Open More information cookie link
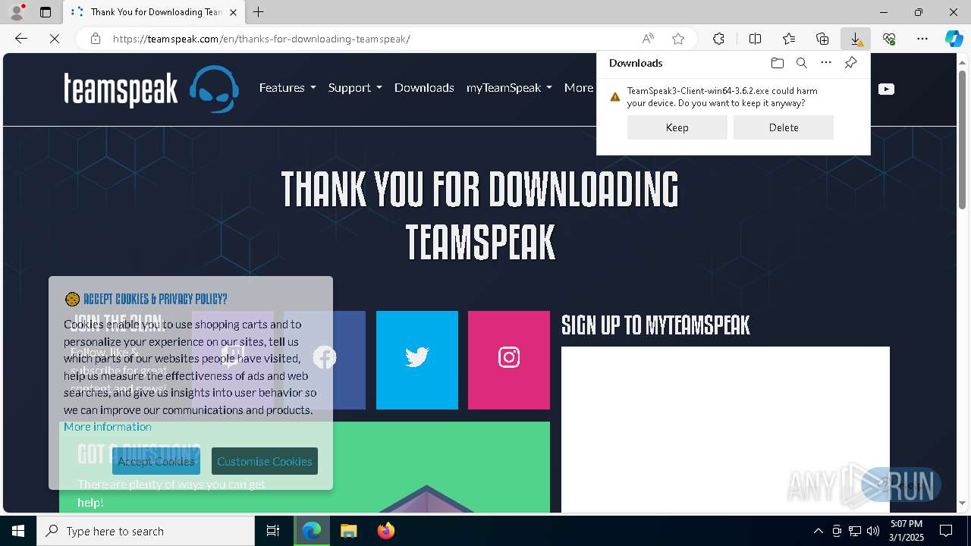 coord(108,426)
